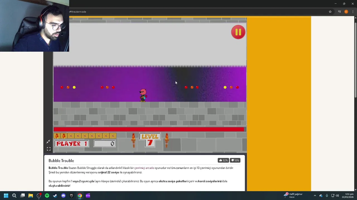Click the bold text 'orijinal 22 seviye'
Image resolution: width=357 pixels, height=200 pixels.
(x=108, y=172)
